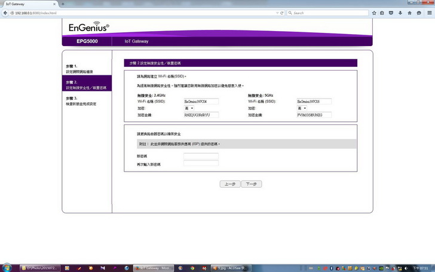
Task: Open the Firefox hamburger menu
Action: [428, 12]
